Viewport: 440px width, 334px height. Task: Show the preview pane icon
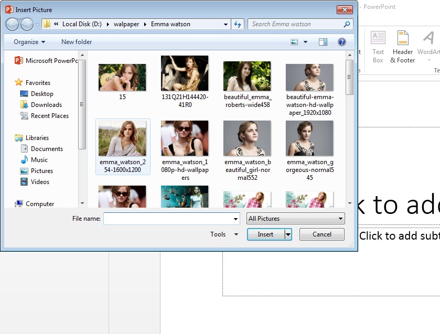323,42
